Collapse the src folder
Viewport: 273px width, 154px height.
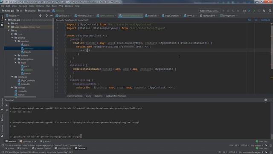point(9,30)
